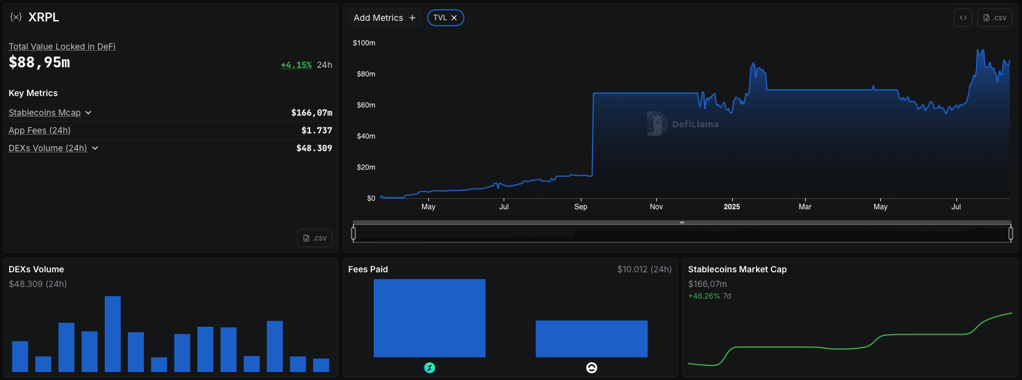1022x380 pixels.
Task: Click the $166,07m value under Stablecoins Market Cap
Action: (x=708, y=284)
